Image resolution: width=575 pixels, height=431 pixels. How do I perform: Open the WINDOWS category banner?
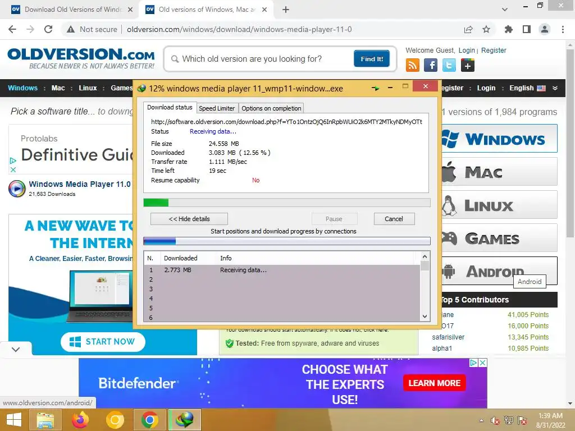499,139
